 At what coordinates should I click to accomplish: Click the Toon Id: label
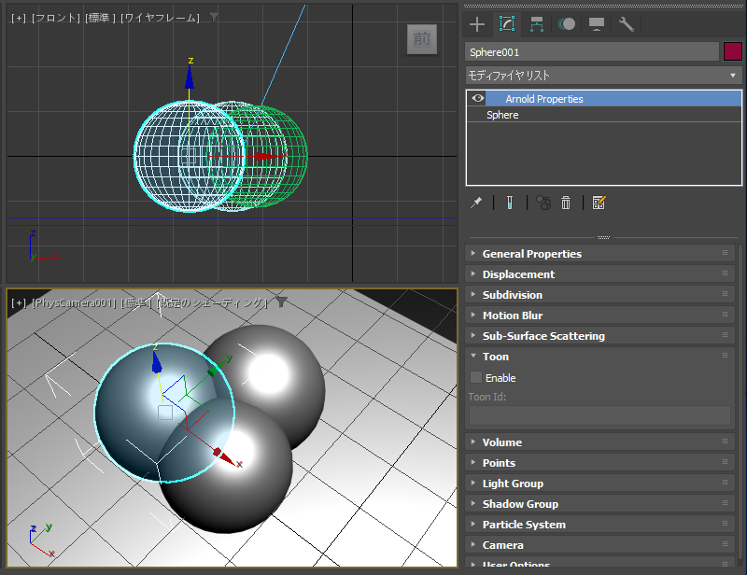[x=487, y=397]
